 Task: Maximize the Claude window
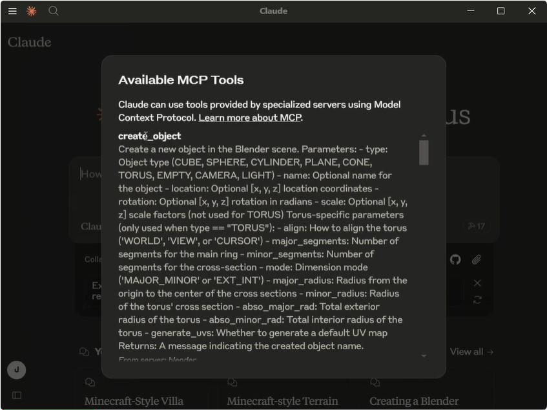coord(501,11)
